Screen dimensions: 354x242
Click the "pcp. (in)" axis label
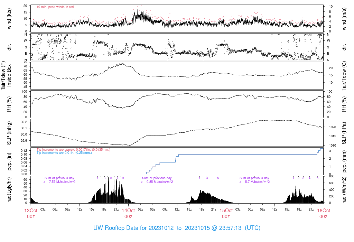click(x=9, y=162)
